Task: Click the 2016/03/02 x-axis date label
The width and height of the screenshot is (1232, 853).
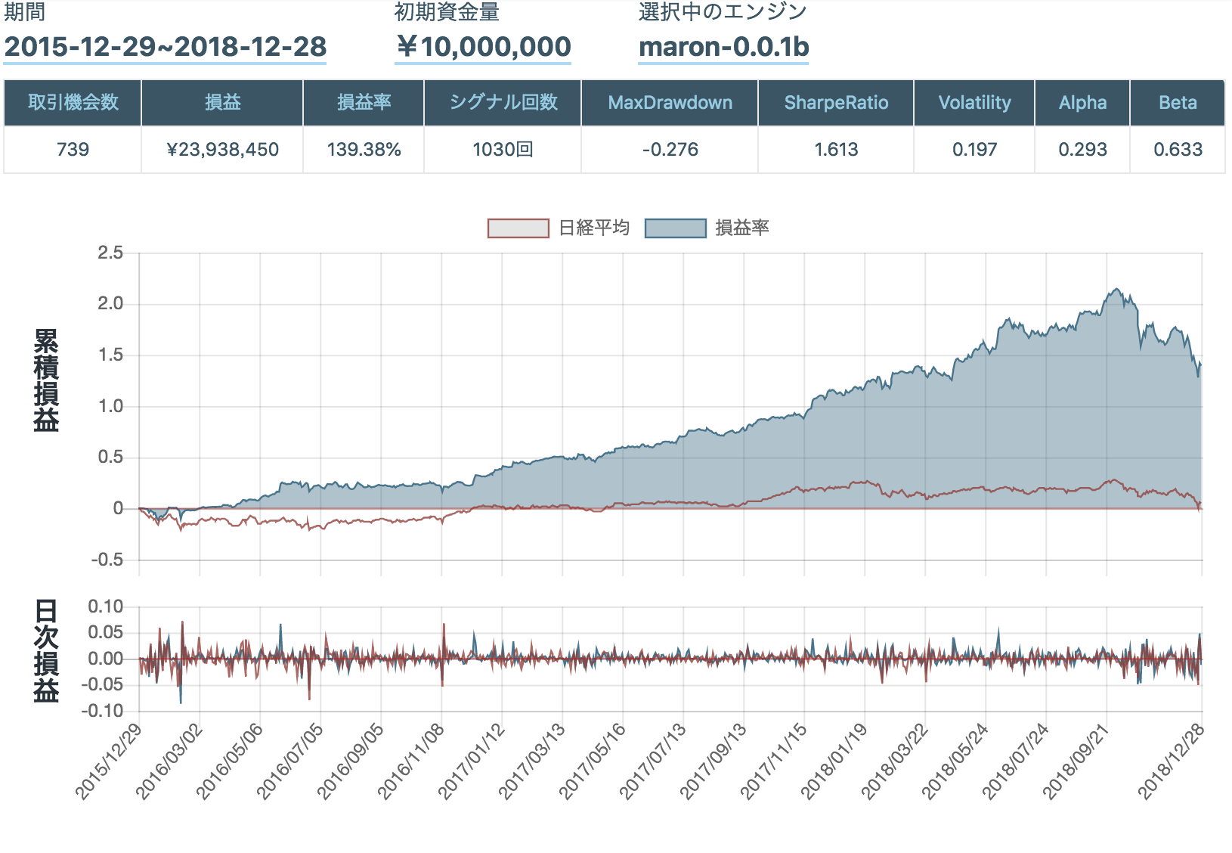Action: pyautogui.click(x=169, y=761)
